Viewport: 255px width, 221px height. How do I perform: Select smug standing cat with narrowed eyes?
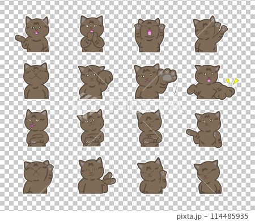pyautogui.click(x=36, y=81)
